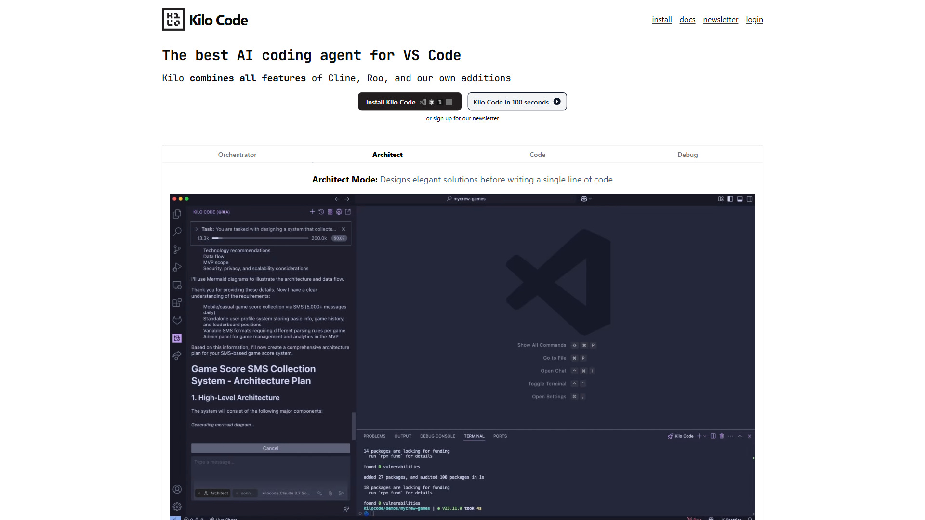Open the docs link in the header
Viewport: 925px width, 520px height.
click(687, 20)
